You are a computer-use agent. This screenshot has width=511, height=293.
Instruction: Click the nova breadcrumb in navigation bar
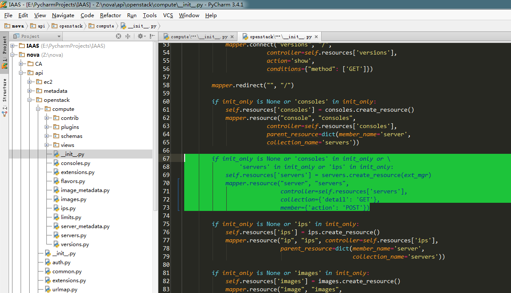[14, 26]
